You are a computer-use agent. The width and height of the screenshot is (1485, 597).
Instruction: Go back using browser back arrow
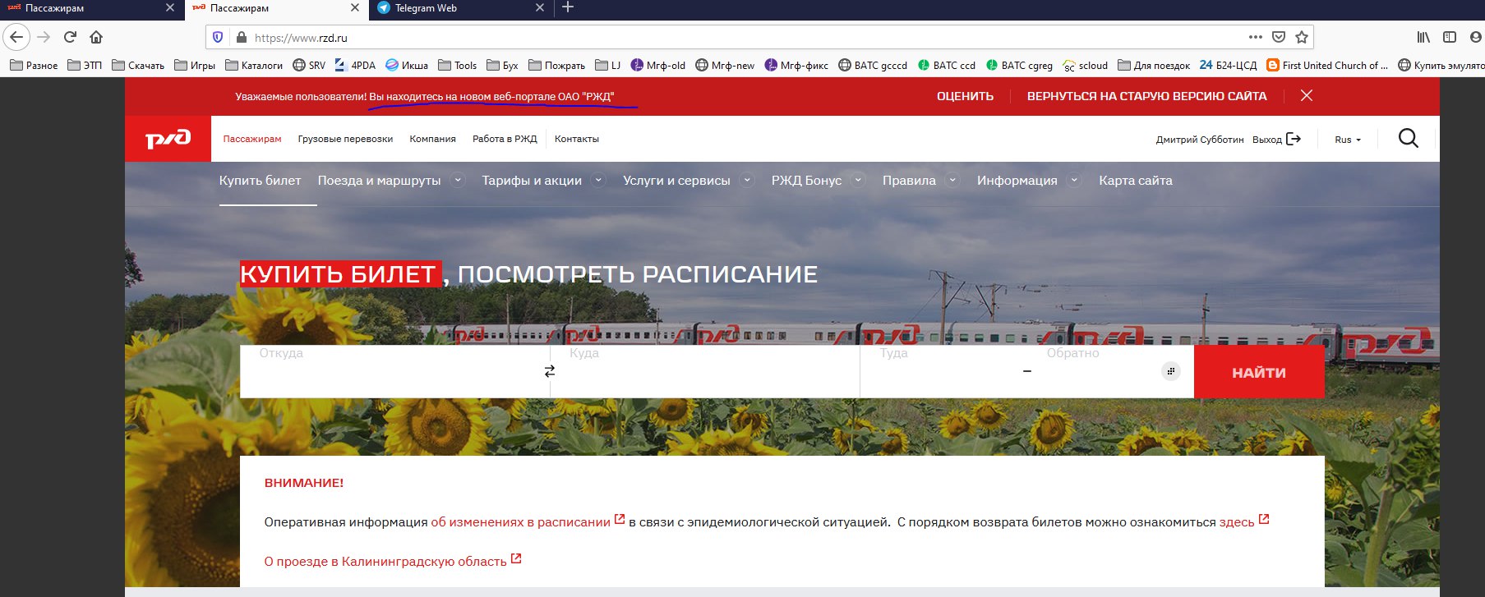16,37
